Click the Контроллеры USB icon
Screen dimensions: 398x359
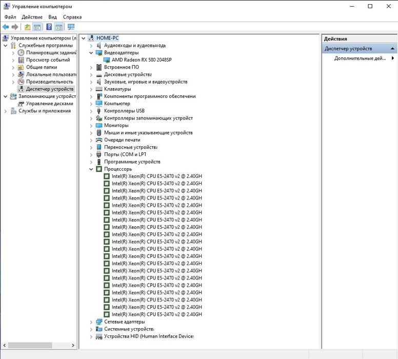[x=99, y=111]
